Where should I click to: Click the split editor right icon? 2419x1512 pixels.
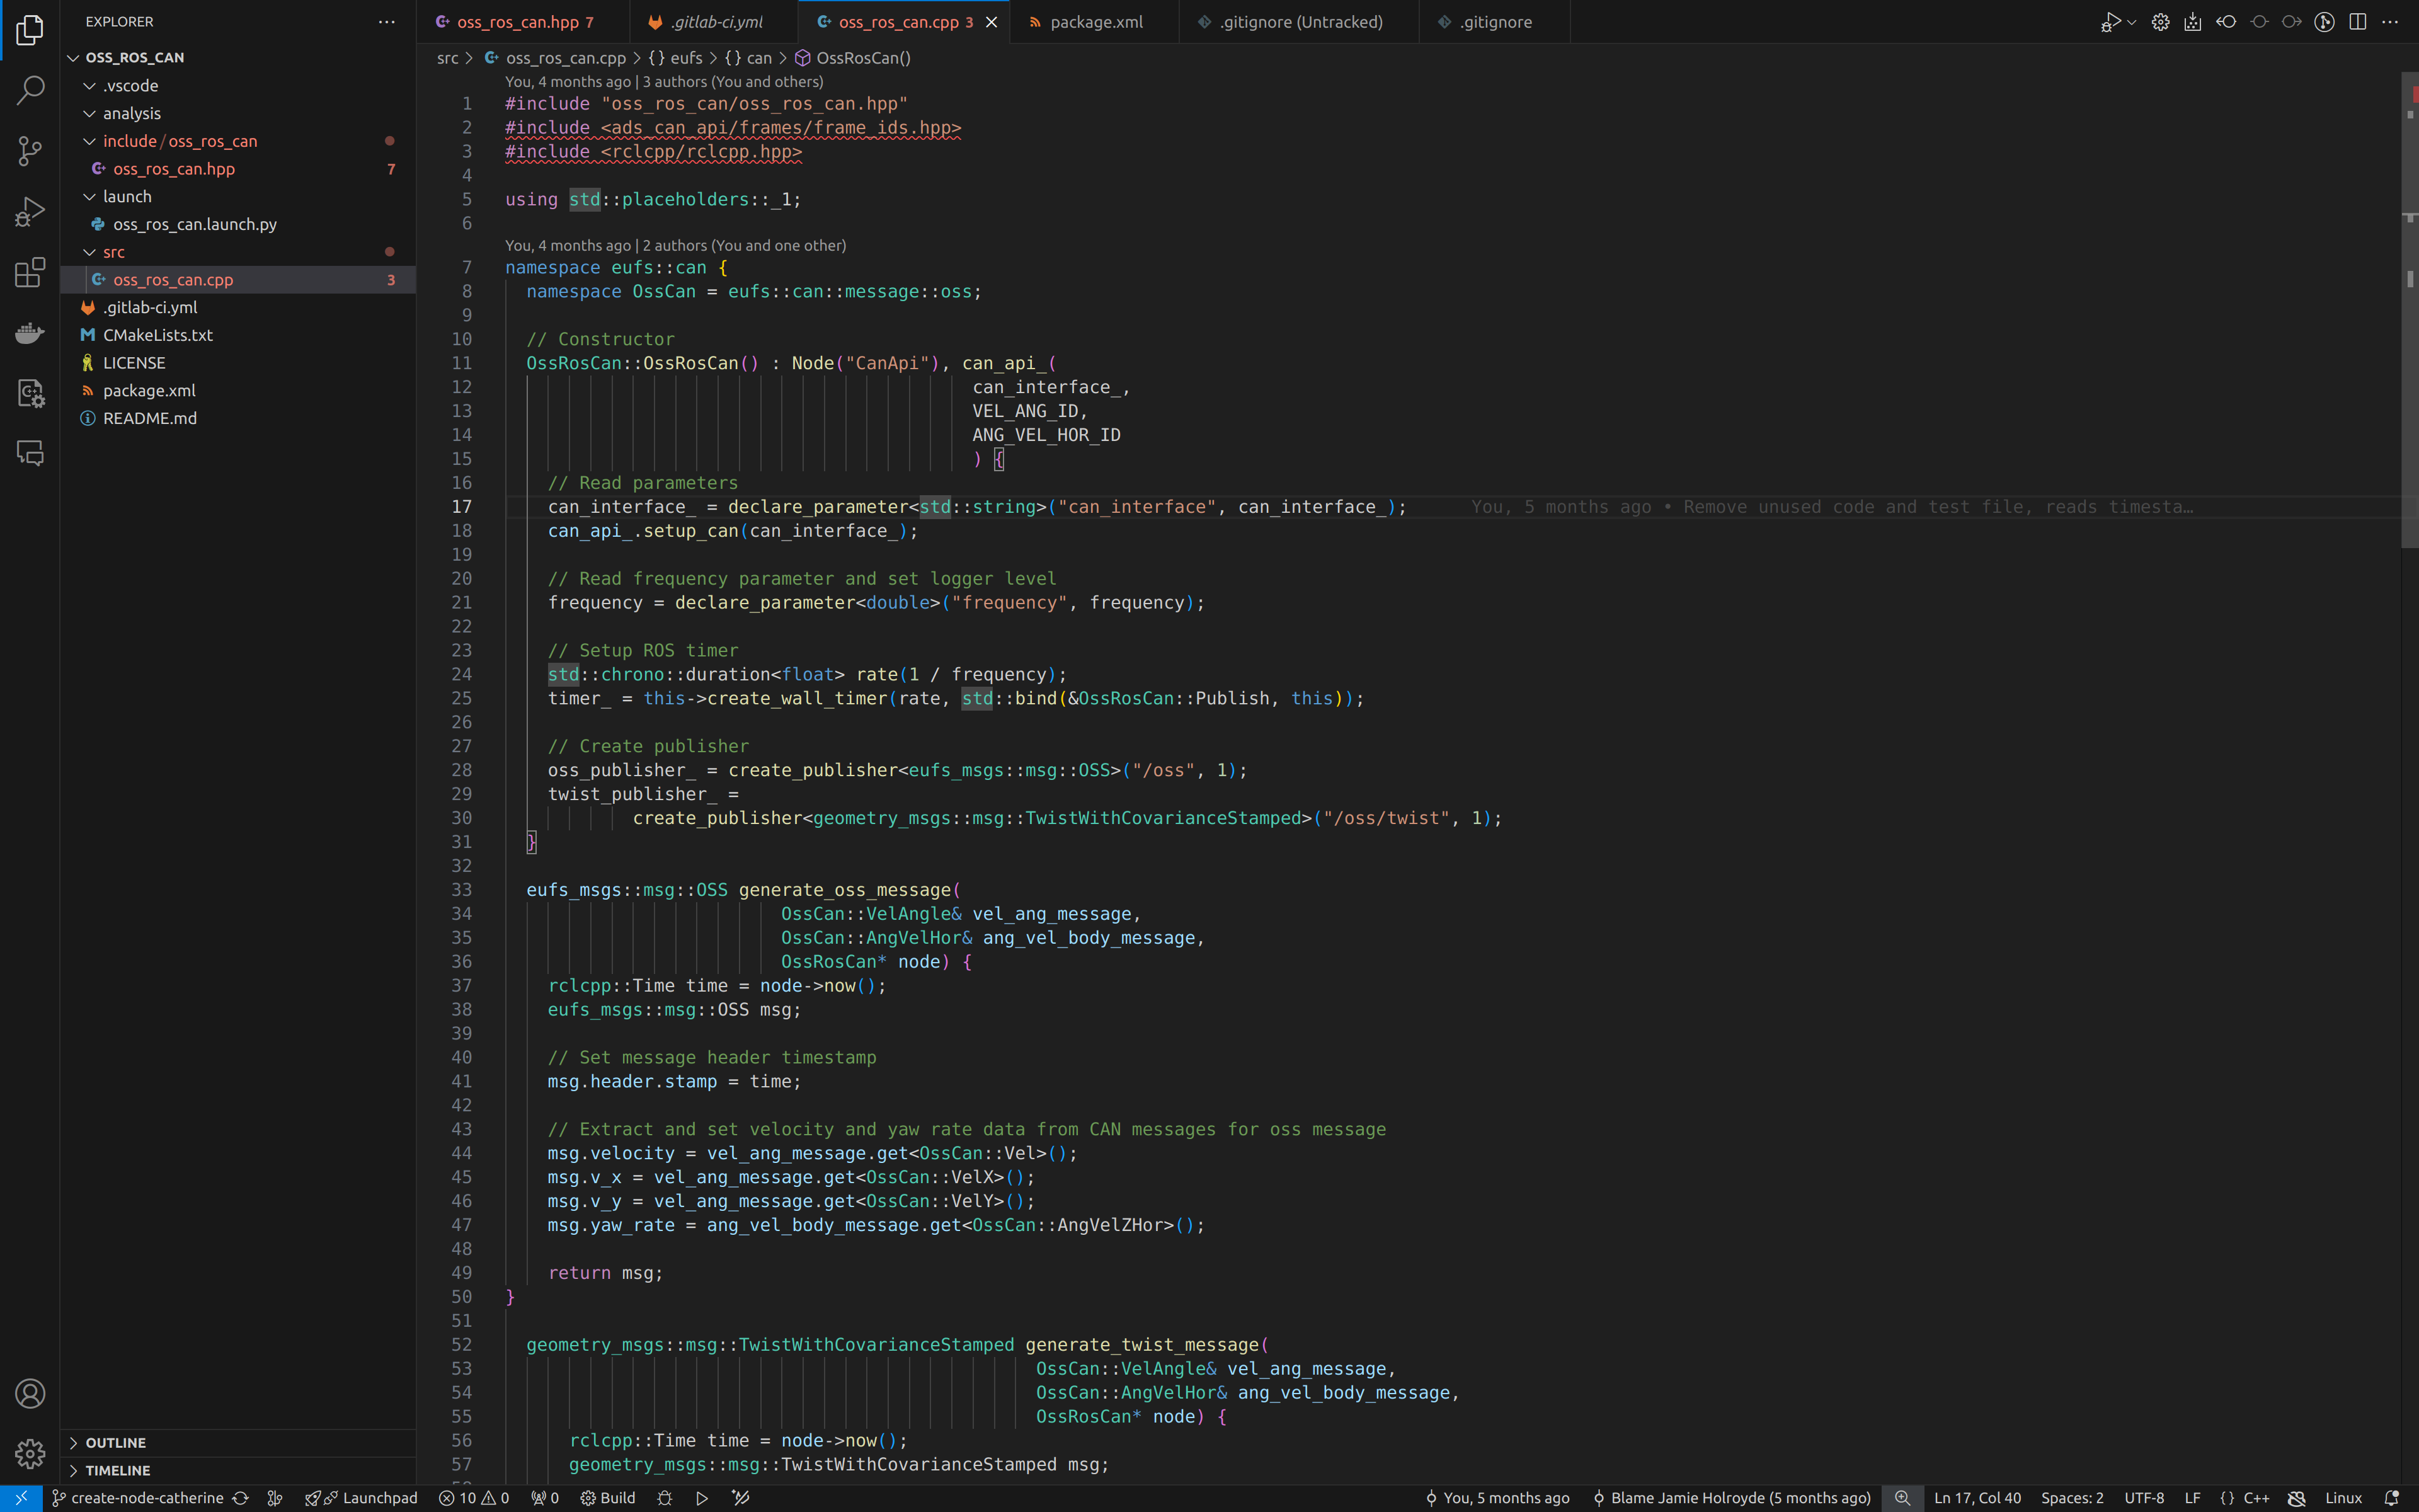(x=2357, y=22)
